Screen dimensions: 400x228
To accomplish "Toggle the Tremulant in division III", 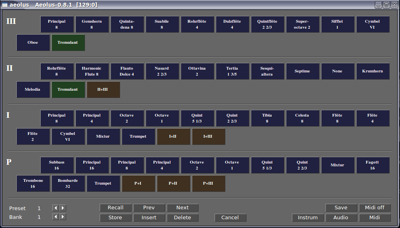I will click(x=68, y=43).
